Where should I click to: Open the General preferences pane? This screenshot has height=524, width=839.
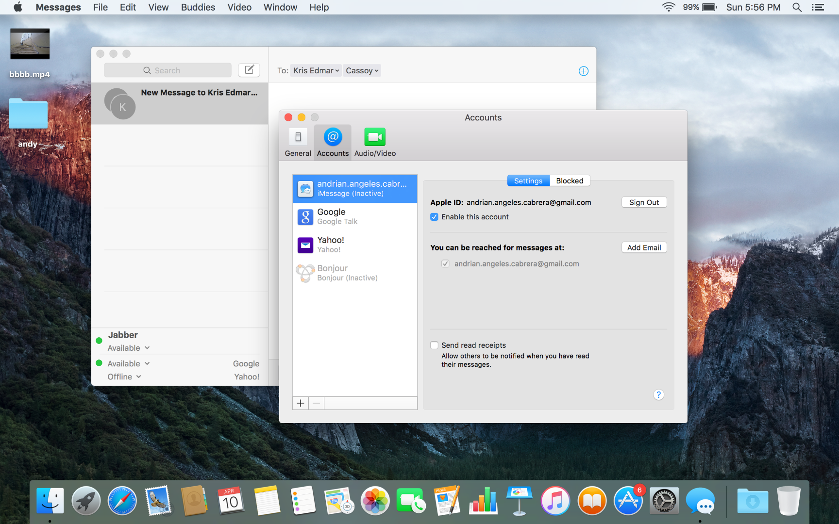[x=298, y=142]
